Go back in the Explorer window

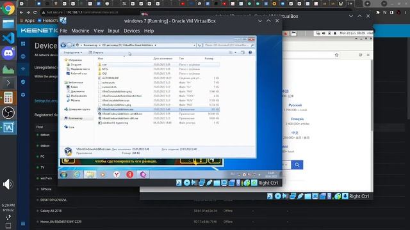63,45
